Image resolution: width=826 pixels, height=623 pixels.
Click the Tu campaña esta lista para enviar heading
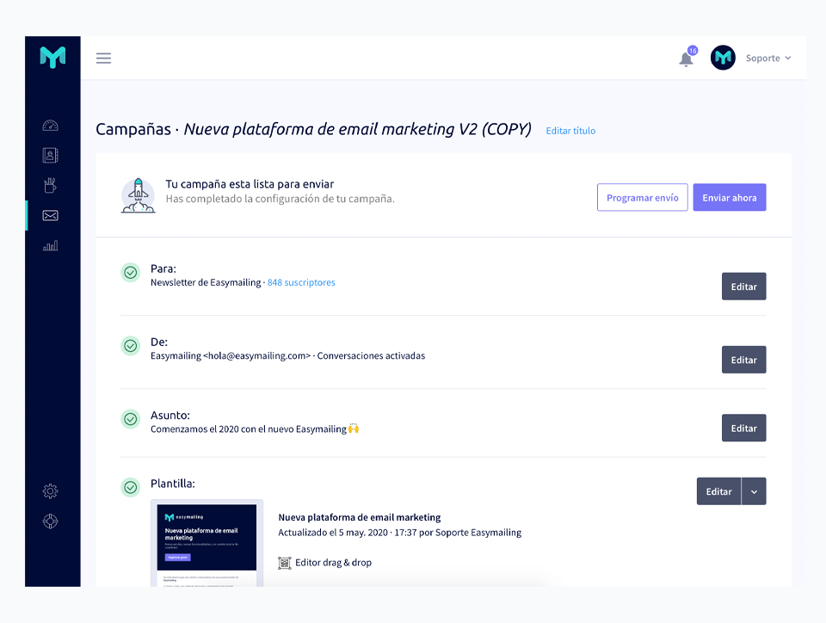point(250,184)
